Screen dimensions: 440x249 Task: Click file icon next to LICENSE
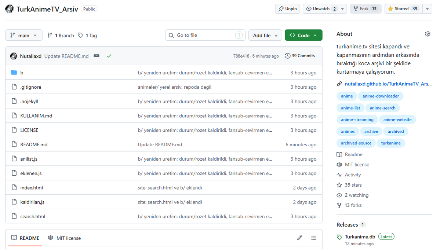point(14,130)
